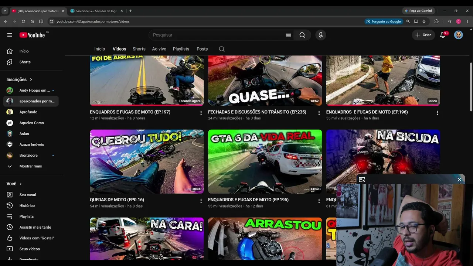The image size is (473, 266).
Task: Open more options for EP.235 video
Action: 319,113
